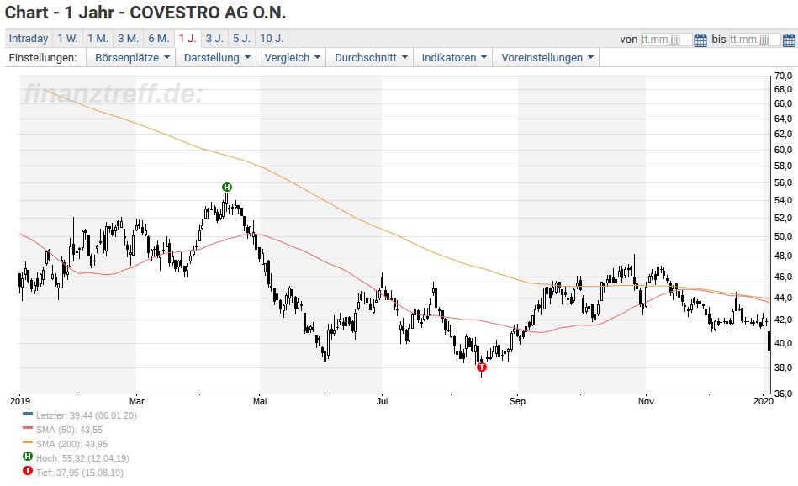The width and height of the screenshot is (798, 486).
Task: Select the 6 M. chart period
Action: [159, 39]
